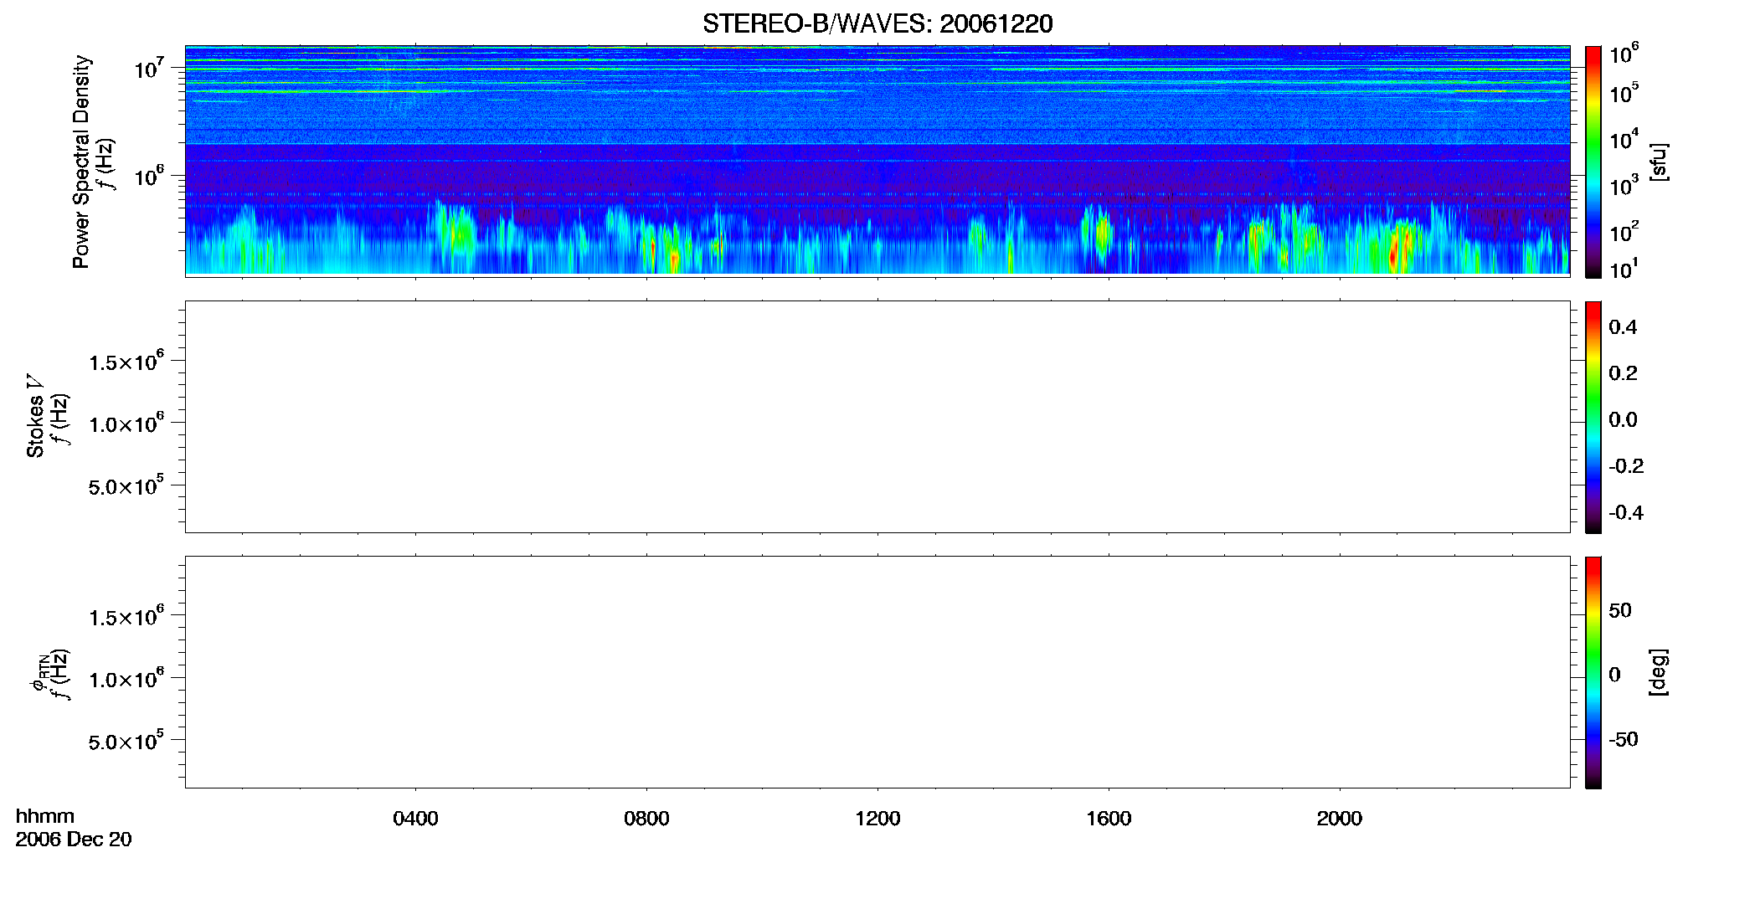Click the Power Spectral Density axis label
The image size is (1755, 904).
pos(81,162)
